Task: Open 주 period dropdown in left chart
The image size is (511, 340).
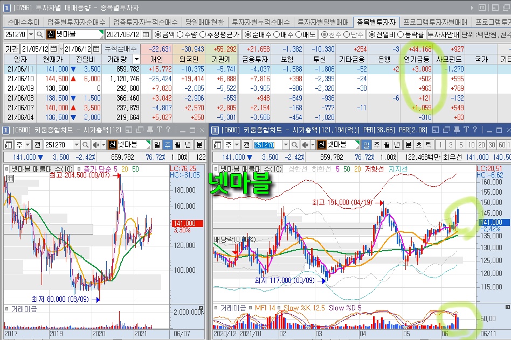Action: (x=27, y=145)
